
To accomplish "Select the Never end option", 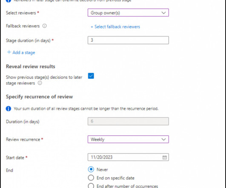I will point(91,169).
